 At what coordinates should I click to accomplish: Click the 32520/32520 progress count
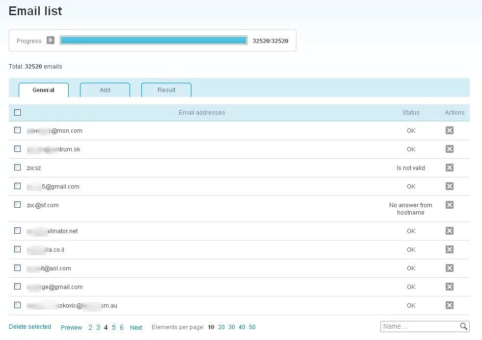click(x=270, y=41)
